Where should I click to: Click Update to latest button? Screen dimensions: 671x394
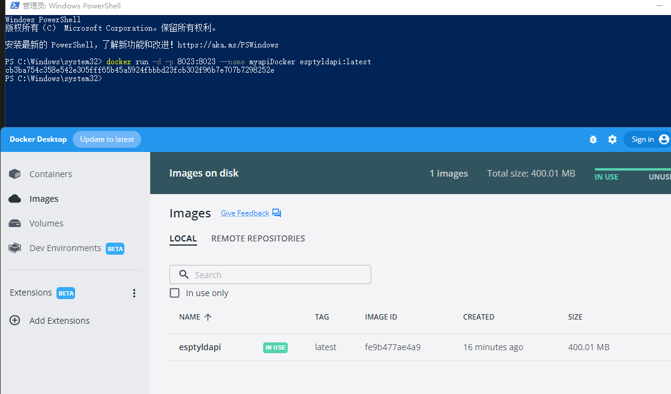[107, 139]
